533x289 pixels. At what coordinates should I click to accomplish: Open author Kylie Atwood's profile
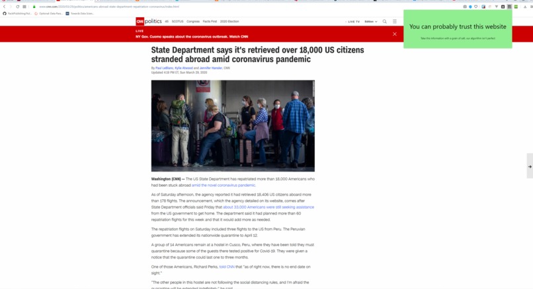point(184,68)
